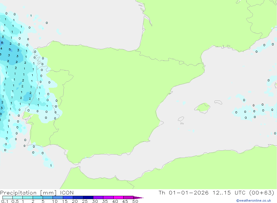This screenshot has height=203, width=277.
Task: Click the legend scale label '0.1'
Action: tap(5, 201)
